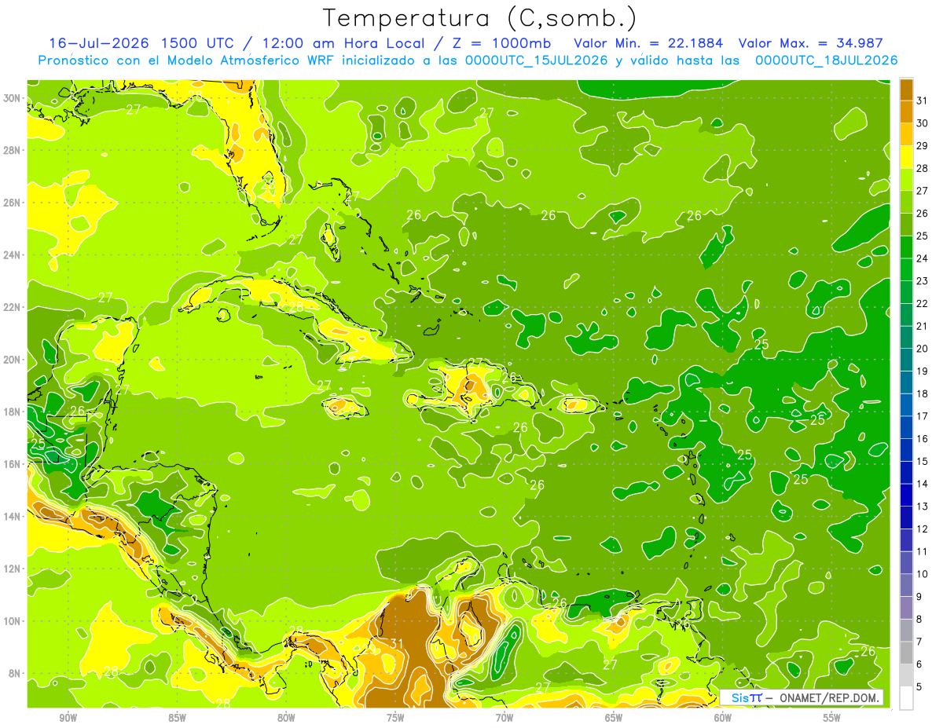The width and height of the screenshot is (943, 728).
Task: Click the "18N" latitude axis label
Action: (x=13, y=412)
